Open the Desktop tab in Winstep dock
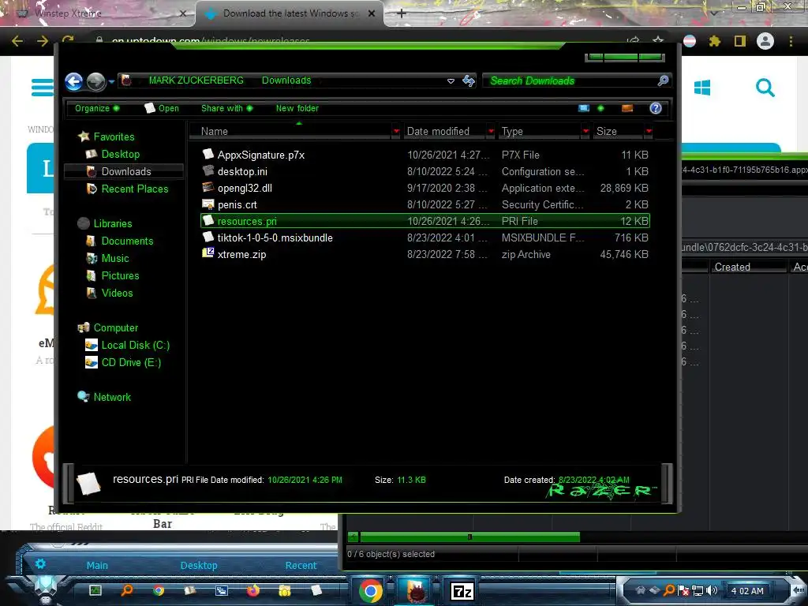This screenshot has height=606, width=808. 198,565
